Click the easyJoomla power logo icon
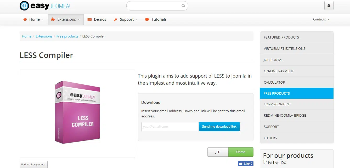Viewport: 350px width, 168px height. point(24,6)
